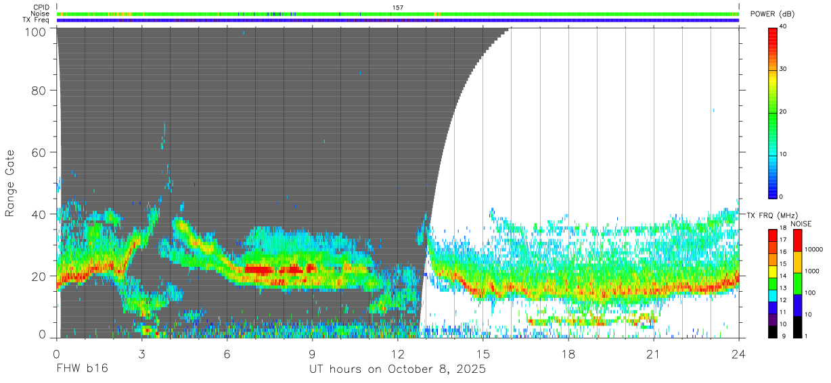Image resolution: width=831 pixels, height=383 pixels.
Task: Select the CPID label at top left
Action: [41, 7]
